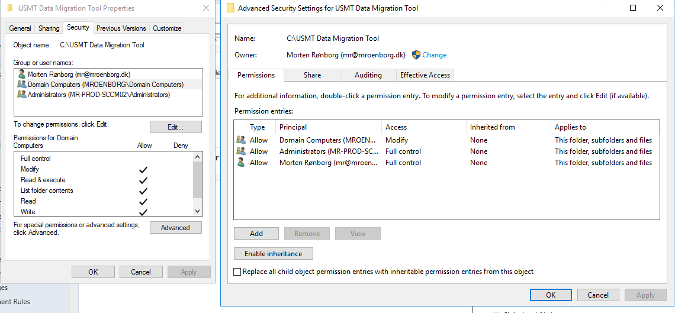The width and height of the screenshot is (675, 313).
Task: Select Administrators Full control permission entry
Action: click(446, 151)
